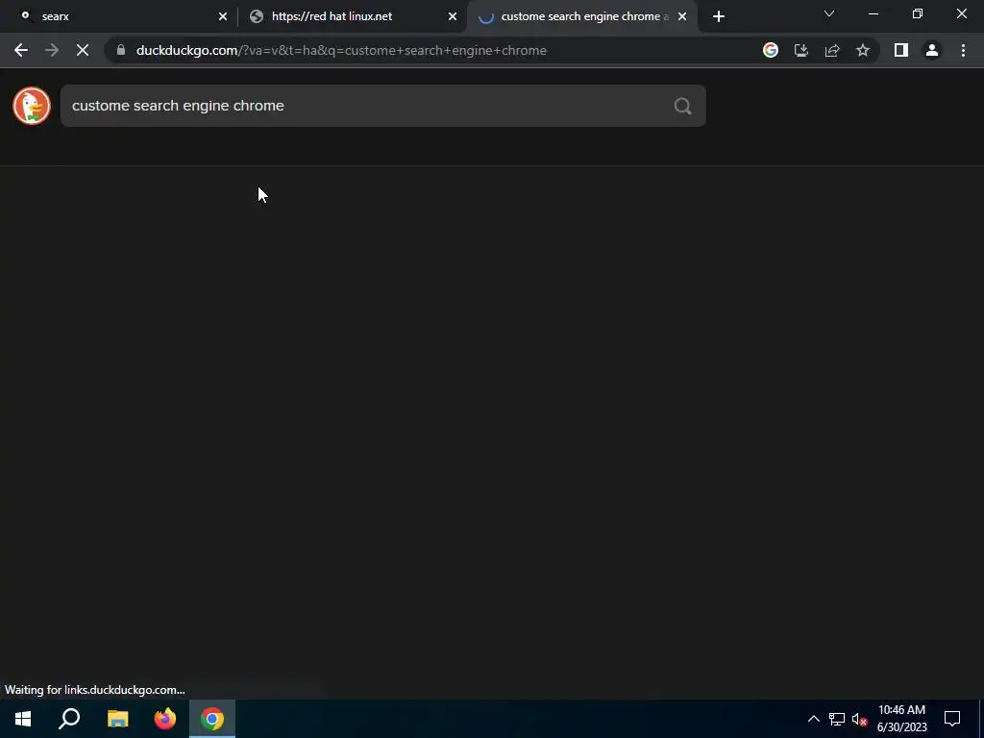This screenshot has height=738, width=984.
Task: Close the custome search engine chrome tab
Action: pyautogui.click(x=682, y=16)
